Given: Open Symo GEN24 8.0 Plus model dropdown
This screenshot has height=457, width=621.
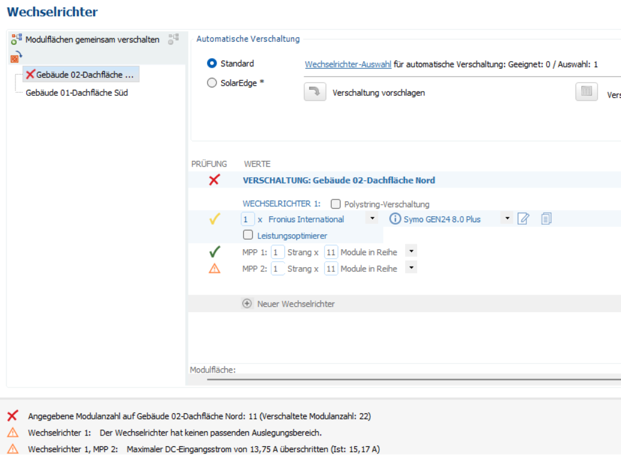Looking at the screenshot, I should pos(508,218).
